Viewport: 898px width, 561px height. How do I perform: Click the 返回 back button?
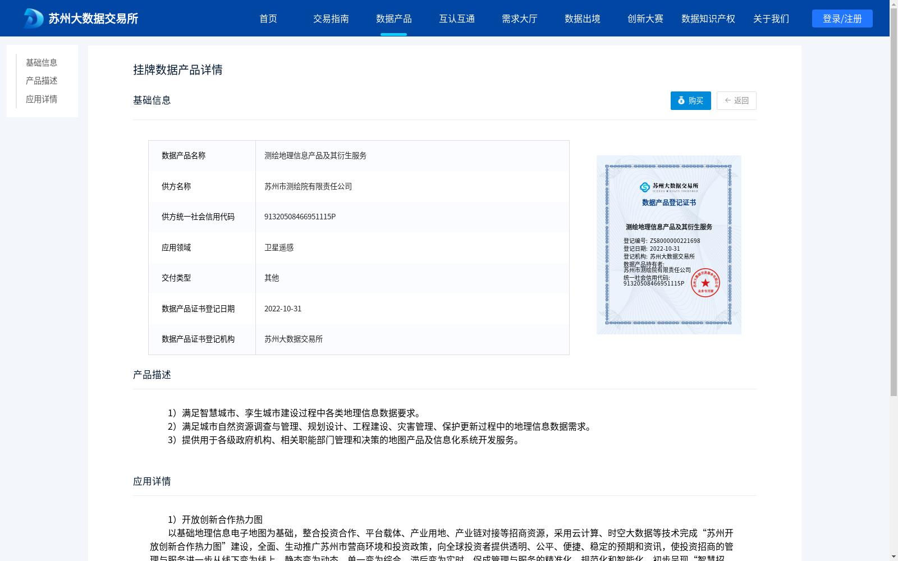point(736,100)
